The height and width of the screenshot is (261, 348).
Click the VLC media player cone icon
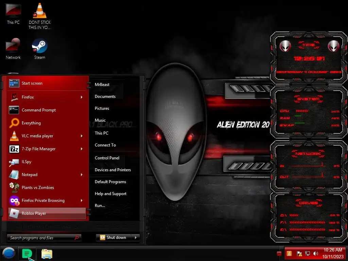tap(14, 136)
